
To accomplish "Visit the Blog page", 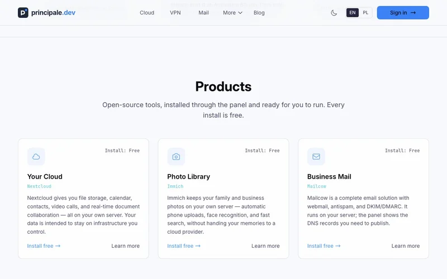I will [x=259, y=12].
